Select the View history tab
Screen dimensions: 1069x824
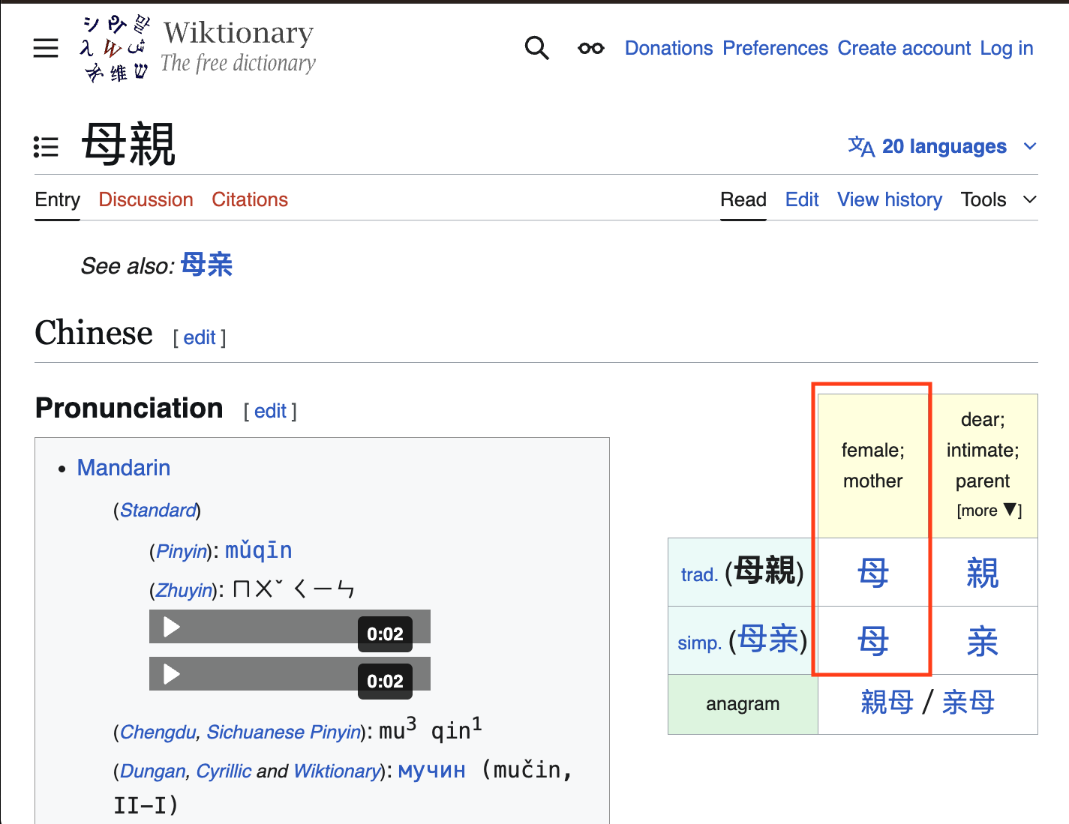pyautogui.click(x=889, y=199)
